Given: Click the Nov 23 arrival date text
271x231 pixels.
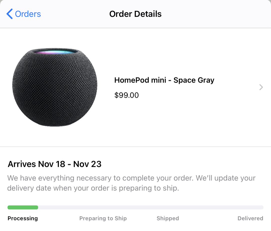Looking at the screenshot, I should (87, 164).
